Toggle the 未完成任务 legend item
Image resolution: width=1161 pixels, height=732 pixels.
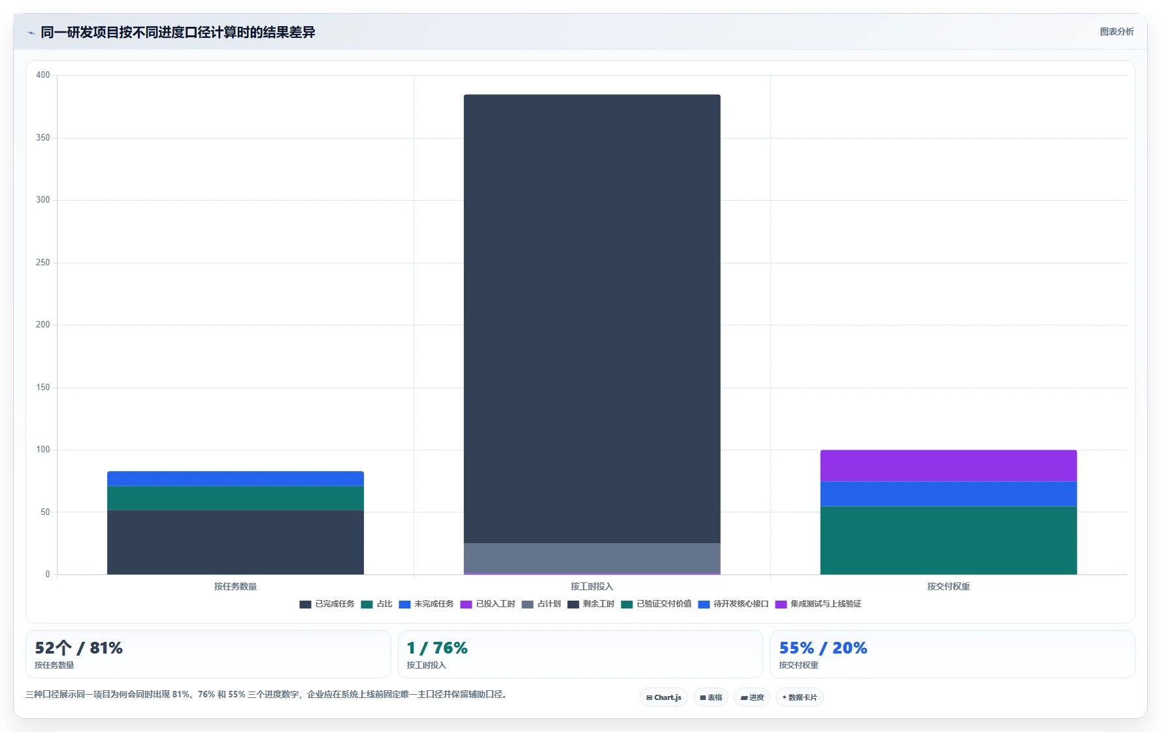[x=426, y=604]
